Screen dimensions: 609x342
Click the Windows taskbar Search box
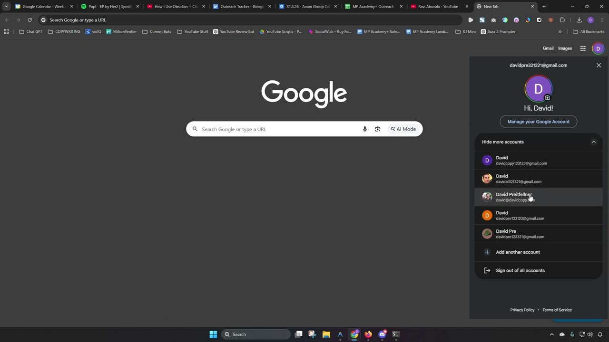[x=256, y=334]
